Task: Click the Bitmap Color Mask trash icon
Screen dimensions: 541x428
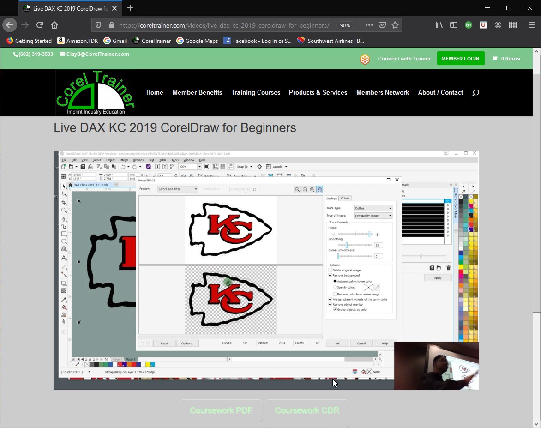Action: point(449,268)
